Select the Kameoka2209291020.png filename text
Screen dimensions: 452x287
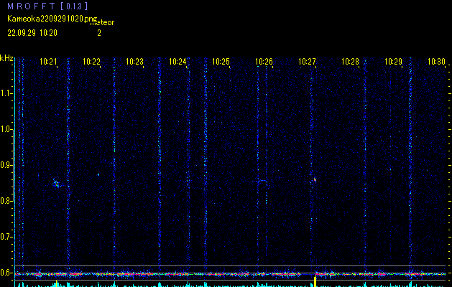[x=52, y=19]
